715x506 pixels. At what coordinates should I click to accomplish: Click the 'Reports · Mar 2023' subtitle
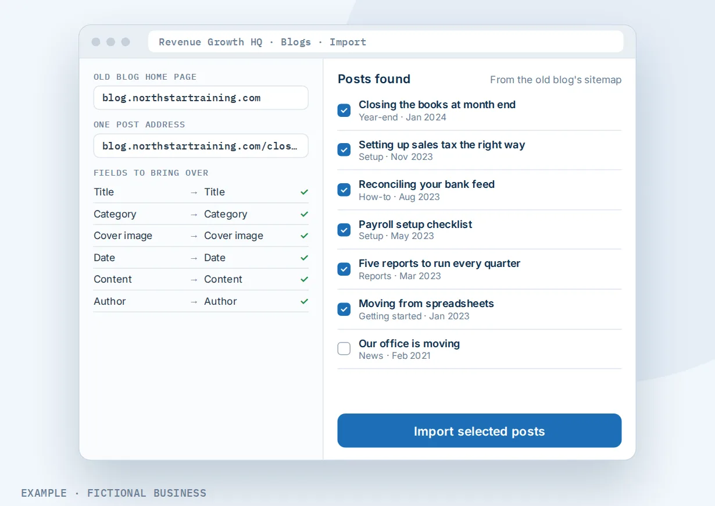tap(400, 276)
